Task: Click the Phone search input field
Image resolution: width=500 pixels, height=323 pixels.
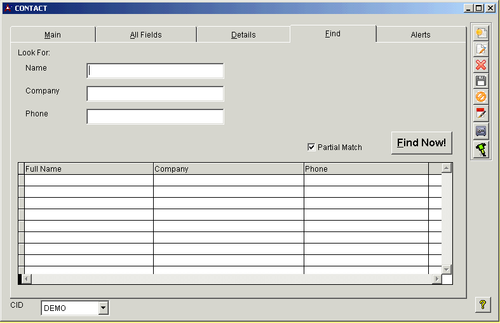Action: pos(155,117)
